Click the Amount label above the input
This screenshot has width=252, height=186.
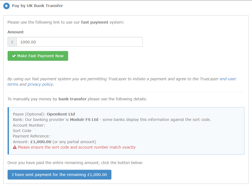click(16, 32)
